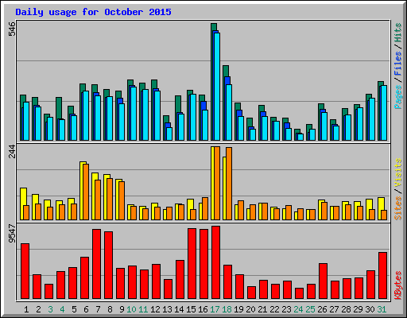The height and width of the screenshot is (318, 407).
Task: Click day label 8 on the x-axis
Action: pos(110,309)
